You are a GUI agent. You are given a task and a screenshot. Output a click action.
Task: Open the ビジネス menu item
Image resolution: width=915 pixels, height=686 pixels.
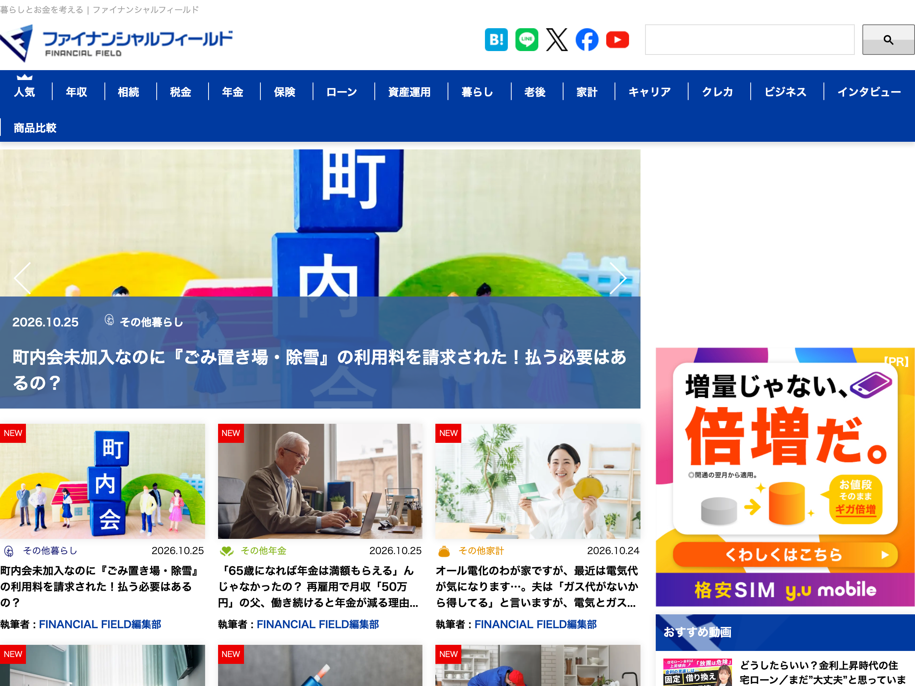[785, 92]
